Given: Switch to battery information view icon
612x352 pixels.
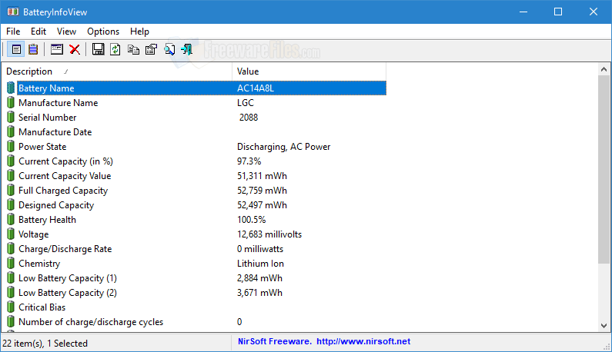Looking at the screenshot, I should (x=16, y=49).
